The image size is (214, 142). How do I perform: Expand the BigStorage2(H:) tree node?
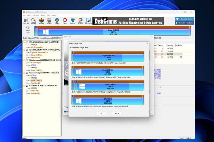27,47
